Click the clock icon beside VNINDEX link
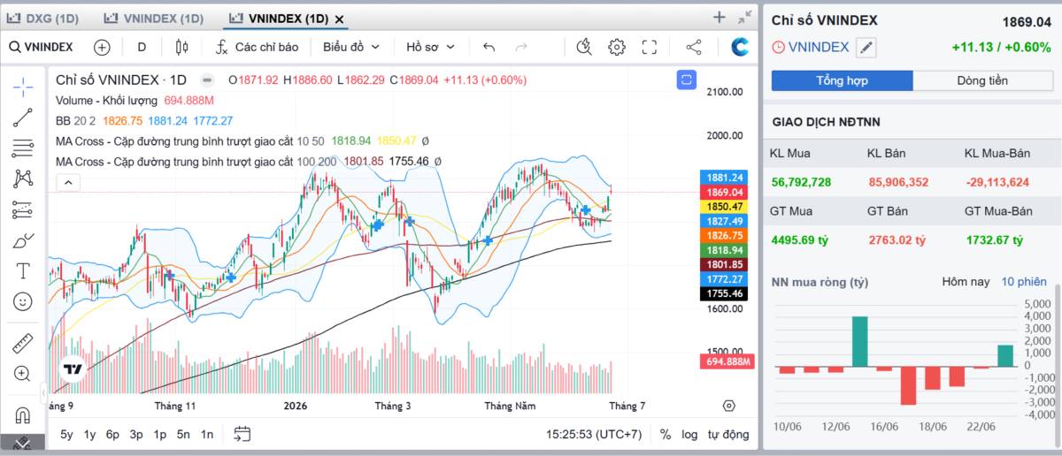Screen dimensions: 1062x456 (x=779, y=48)
